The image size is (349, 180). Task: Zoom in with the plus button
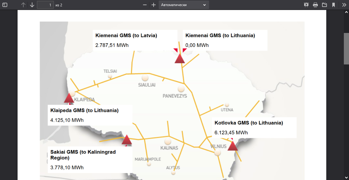click(154, 5)
